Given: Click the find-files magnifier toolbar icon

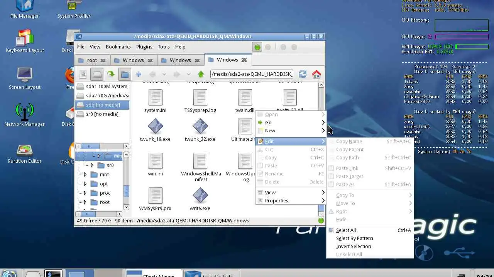Looking at the screenshot, I should click(x=83, y=74).
